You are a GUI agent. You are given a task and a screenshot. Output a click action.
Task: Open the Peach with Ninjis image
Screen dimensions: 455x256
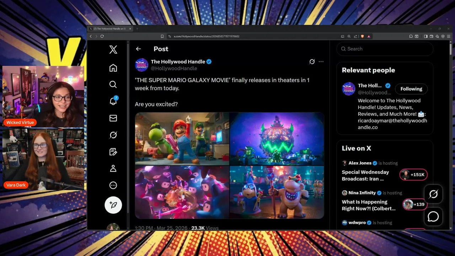click(182, 192)
